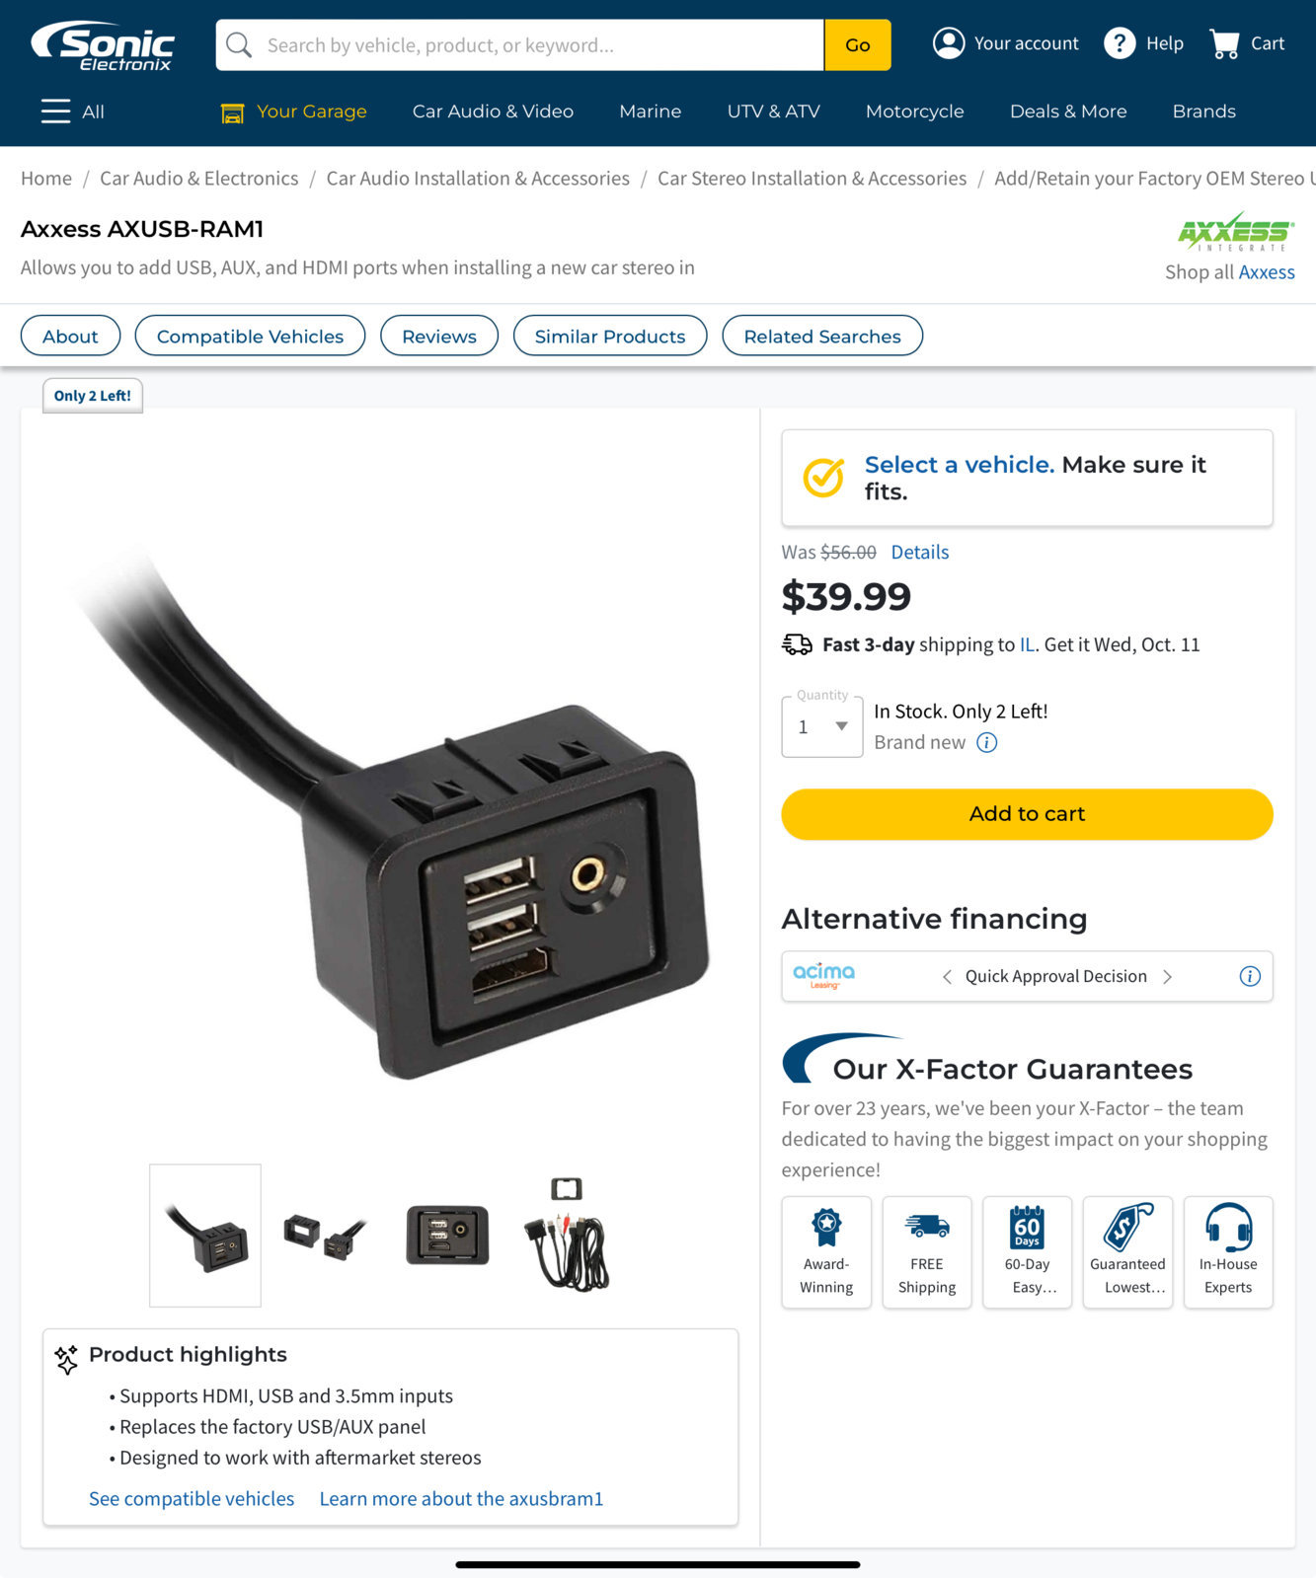1316x1578 pixels.
Task: Select the 60-Day Easy returns badge
Action: 1027,1252
